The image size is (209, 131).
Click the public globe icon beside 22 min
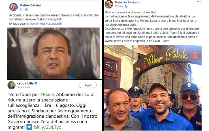(x=126, y=6)
